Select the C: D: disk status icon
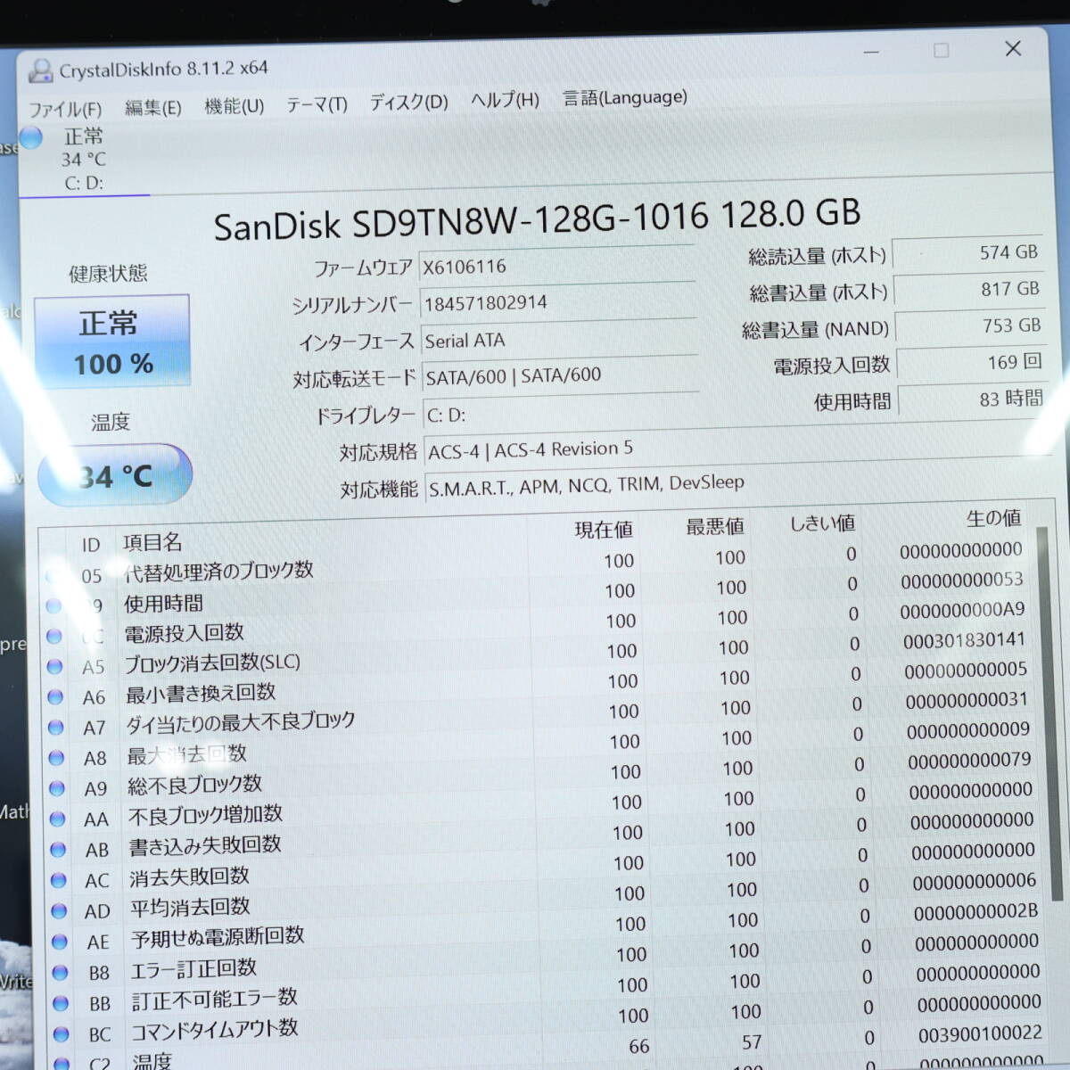 pyautogui.click(x=31, y=137)
